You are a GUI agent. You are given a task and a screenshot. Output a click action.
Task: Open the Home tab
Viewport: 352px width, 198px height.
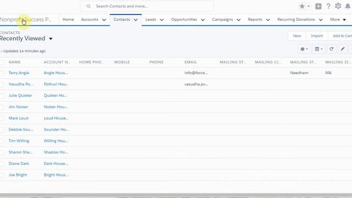[68, 20]
